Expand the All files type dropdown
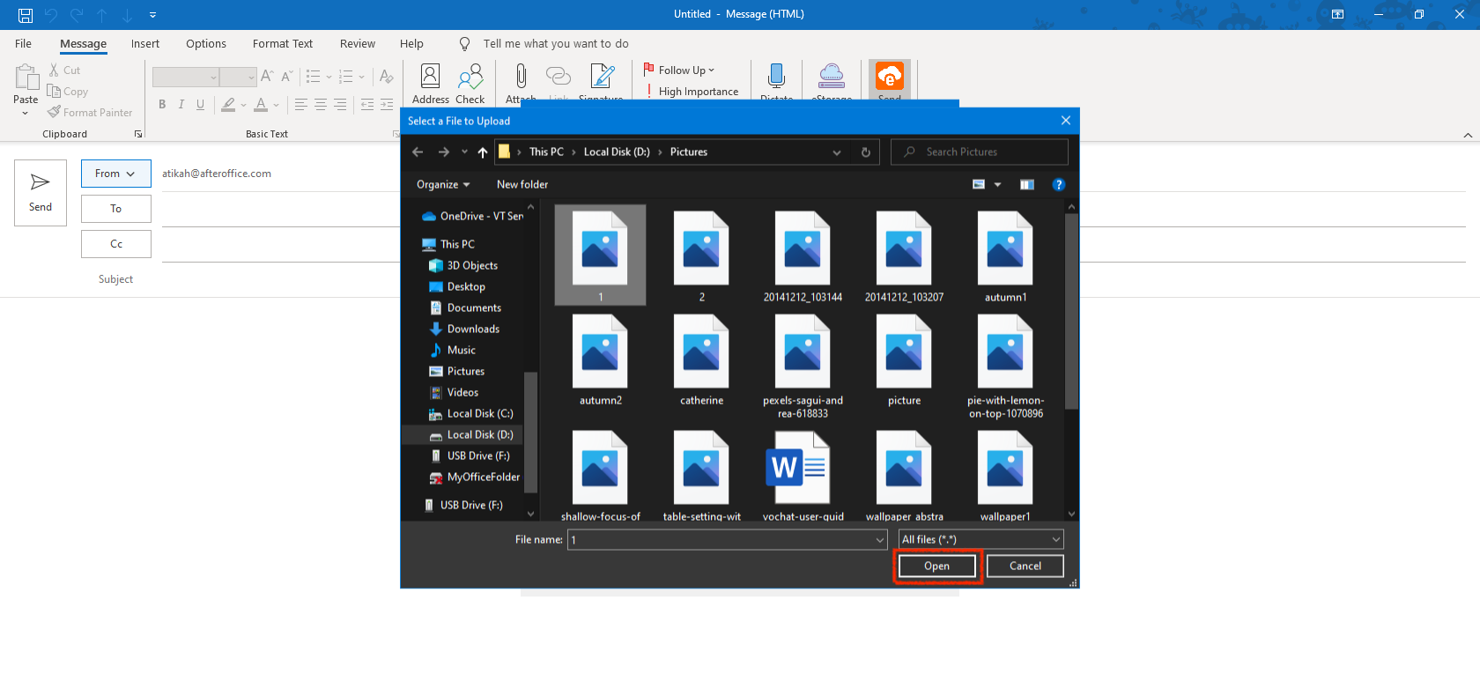The width and height of the screenshot is (1480, 696). pos(980,539)
